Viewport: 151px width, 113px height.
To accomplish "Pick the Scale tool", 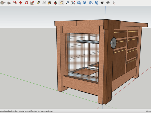I will pyautogui.click(x=32, y=3).
